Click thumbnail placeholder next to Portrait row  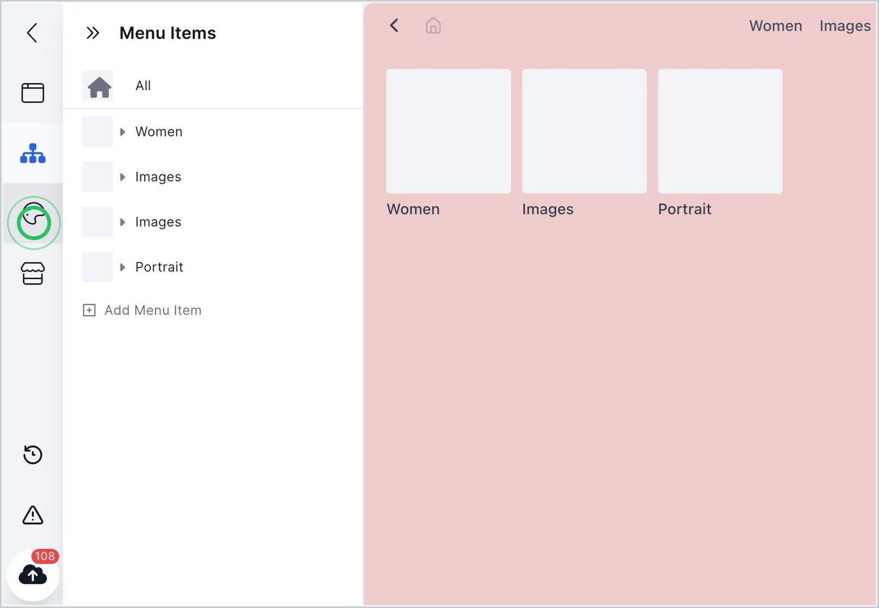[x=98, y=267]
